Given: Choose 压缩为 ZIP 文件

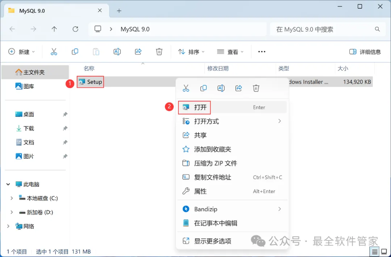Looking at the screenshot, I should point(232,163).
